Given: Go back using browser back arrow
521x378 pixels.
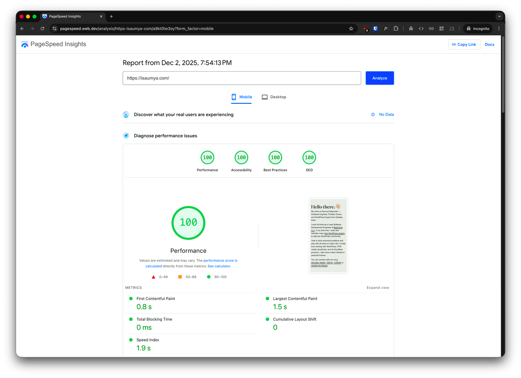Looking at the screenshot, I should point(22,29).
